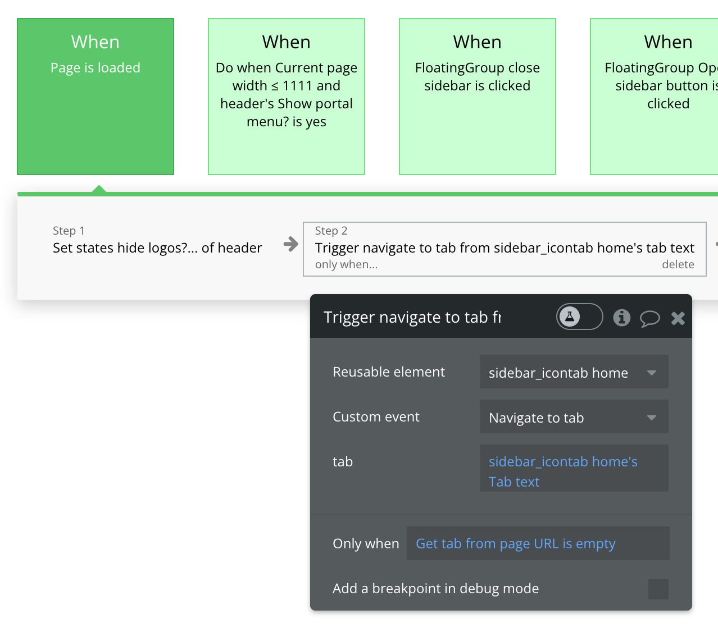Click 'only when...' under Step 2
Image resolution: width=718 pixels, height=642 pixels.
pos(346,264)
